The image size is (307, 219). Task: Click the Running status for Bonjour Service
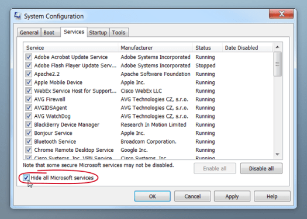pos(205,133)
